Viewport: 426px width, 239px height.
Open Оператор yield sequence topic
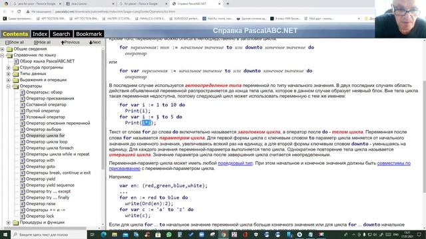(x=50, y=185)
